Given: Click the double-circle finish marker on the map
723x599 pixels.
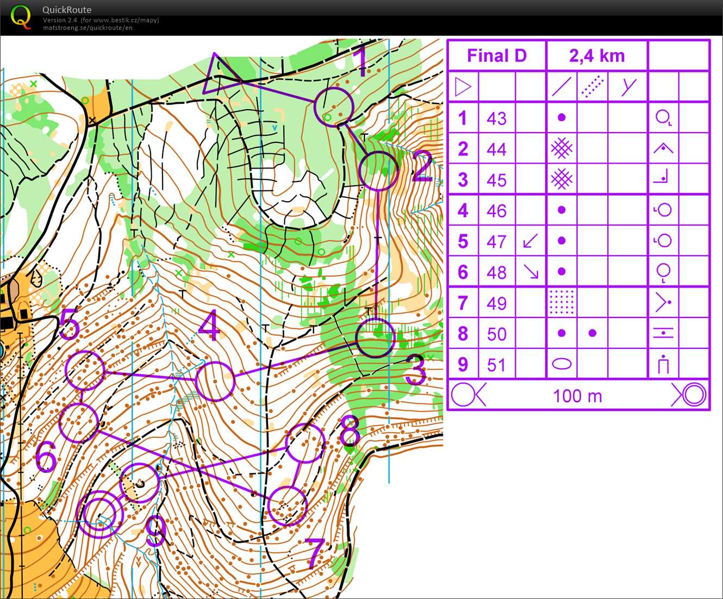Looking at the screenshot, I should click(99, 514).
